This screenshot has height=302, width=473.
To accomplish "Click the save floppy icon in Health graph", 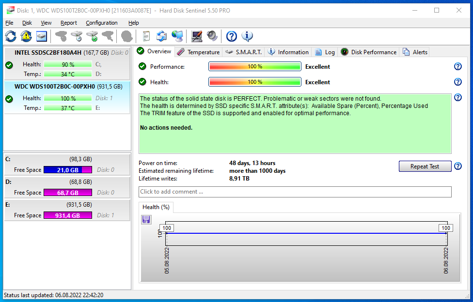I will click(x=146, y=219).
